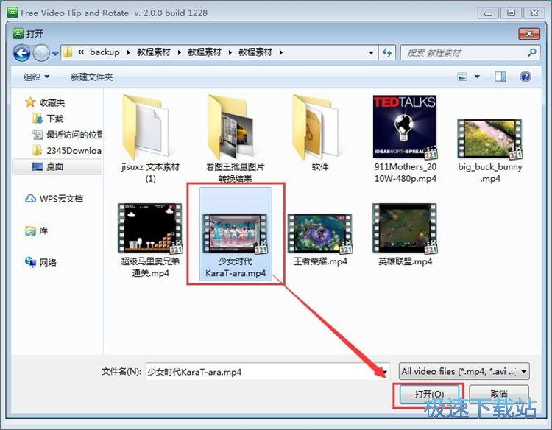Click the magnifier search icon
Image resolution: width=552 pixels, height=430 pixels.
tap(532, 52)
